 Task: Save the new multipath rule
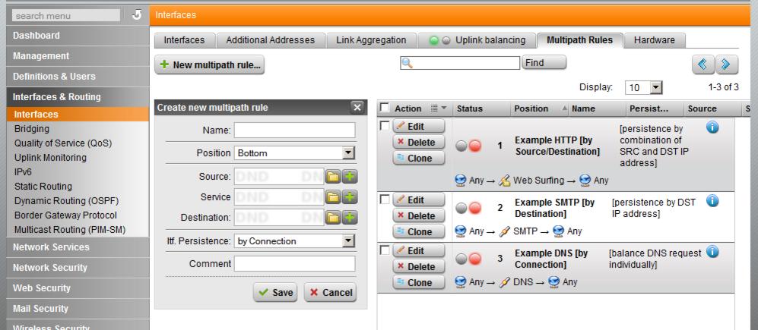pos(275,292)
